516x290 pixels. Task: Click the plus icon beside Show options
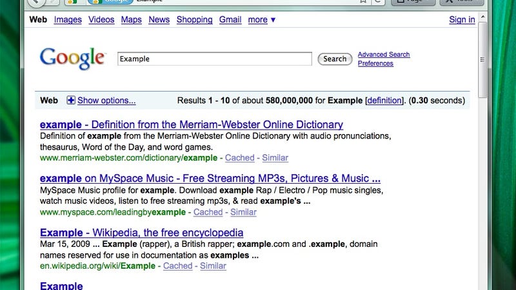71,100
